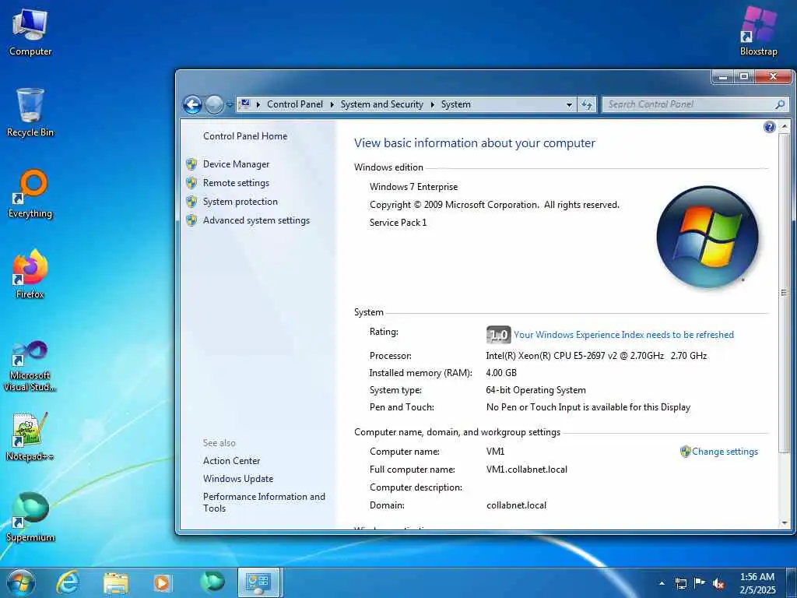Click 64-bit Operating System text

click(x=535, y=390)
